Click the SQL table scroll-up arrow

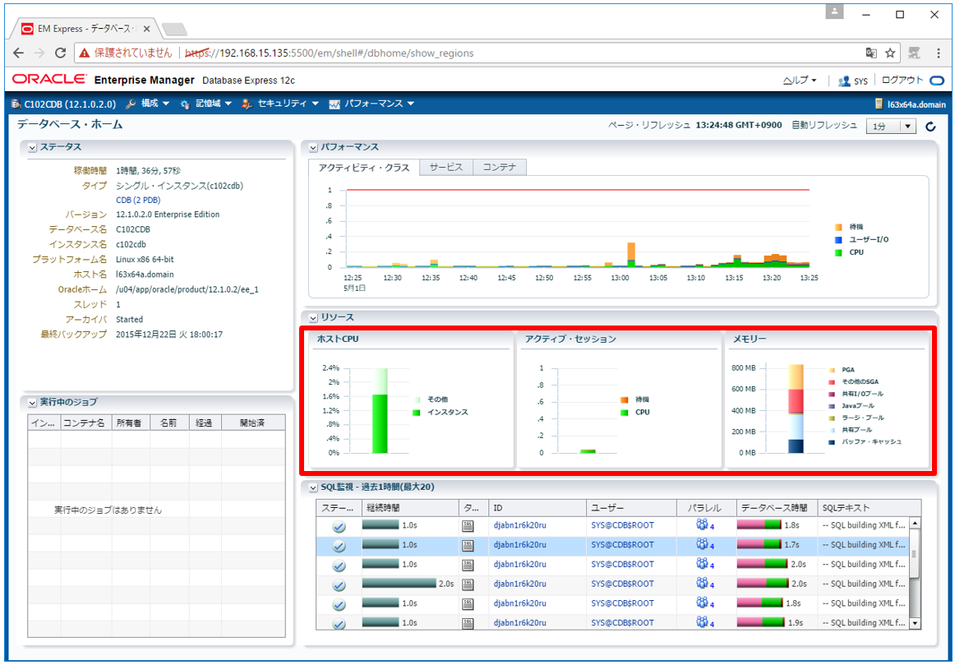[x=914, y=523]
